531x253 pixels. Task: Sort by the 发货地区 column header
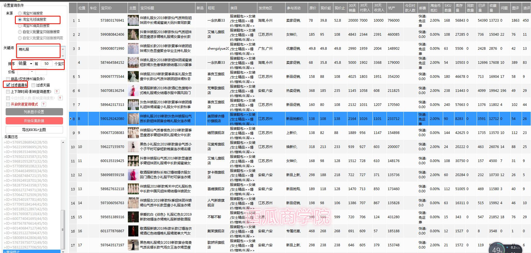tap(271, 8)
